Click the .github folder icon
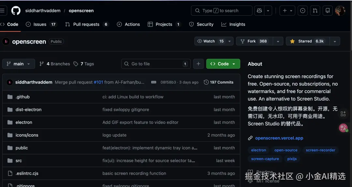This screenshot has height=187, width=352. pos(10,97)
